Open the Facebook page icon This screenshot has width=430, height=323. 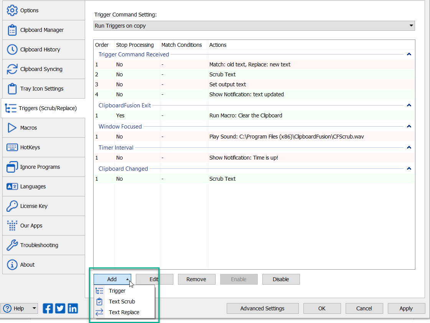click(x=48, y=308)
